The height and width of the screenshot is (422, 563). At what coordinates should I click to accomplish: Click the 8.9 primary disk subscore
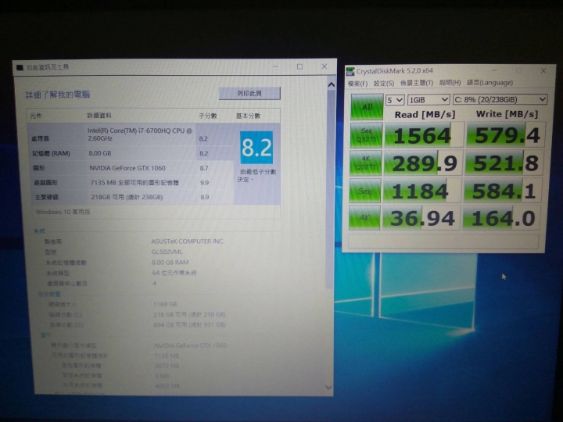(x=205, y=197)
